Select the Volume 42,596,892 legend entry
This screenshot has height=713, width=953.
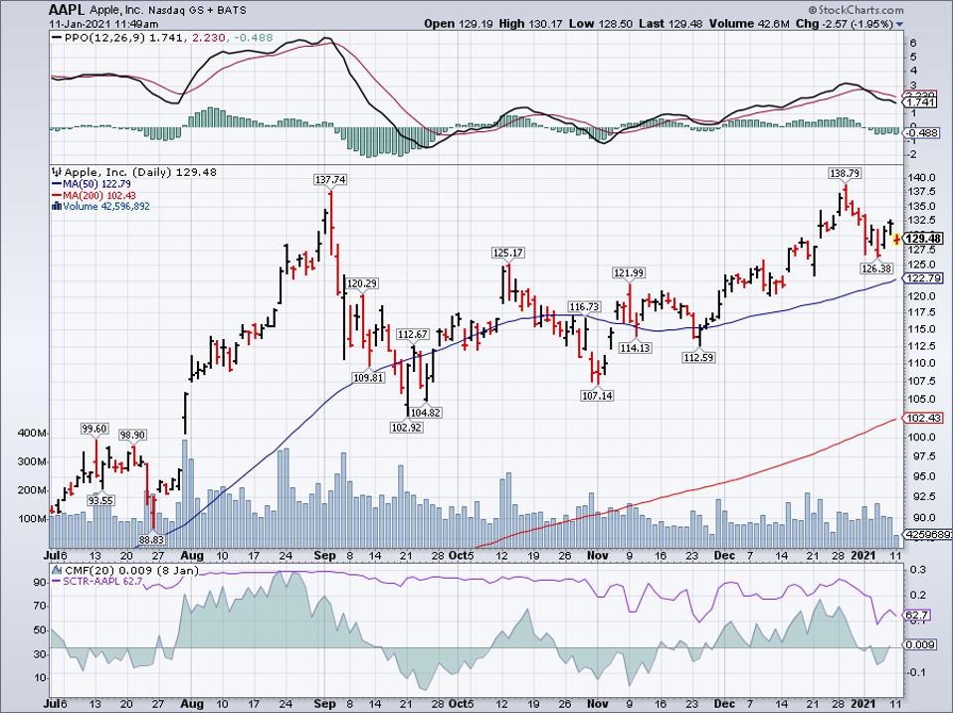[106, 206]
